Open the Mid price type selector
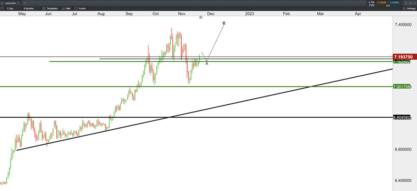Screen dimensions: 417x191 66,9
